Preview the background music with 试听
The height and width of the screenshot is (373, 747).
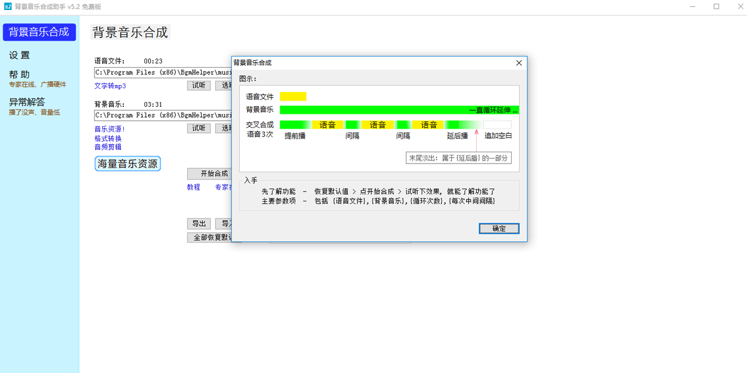coord(199,129)
